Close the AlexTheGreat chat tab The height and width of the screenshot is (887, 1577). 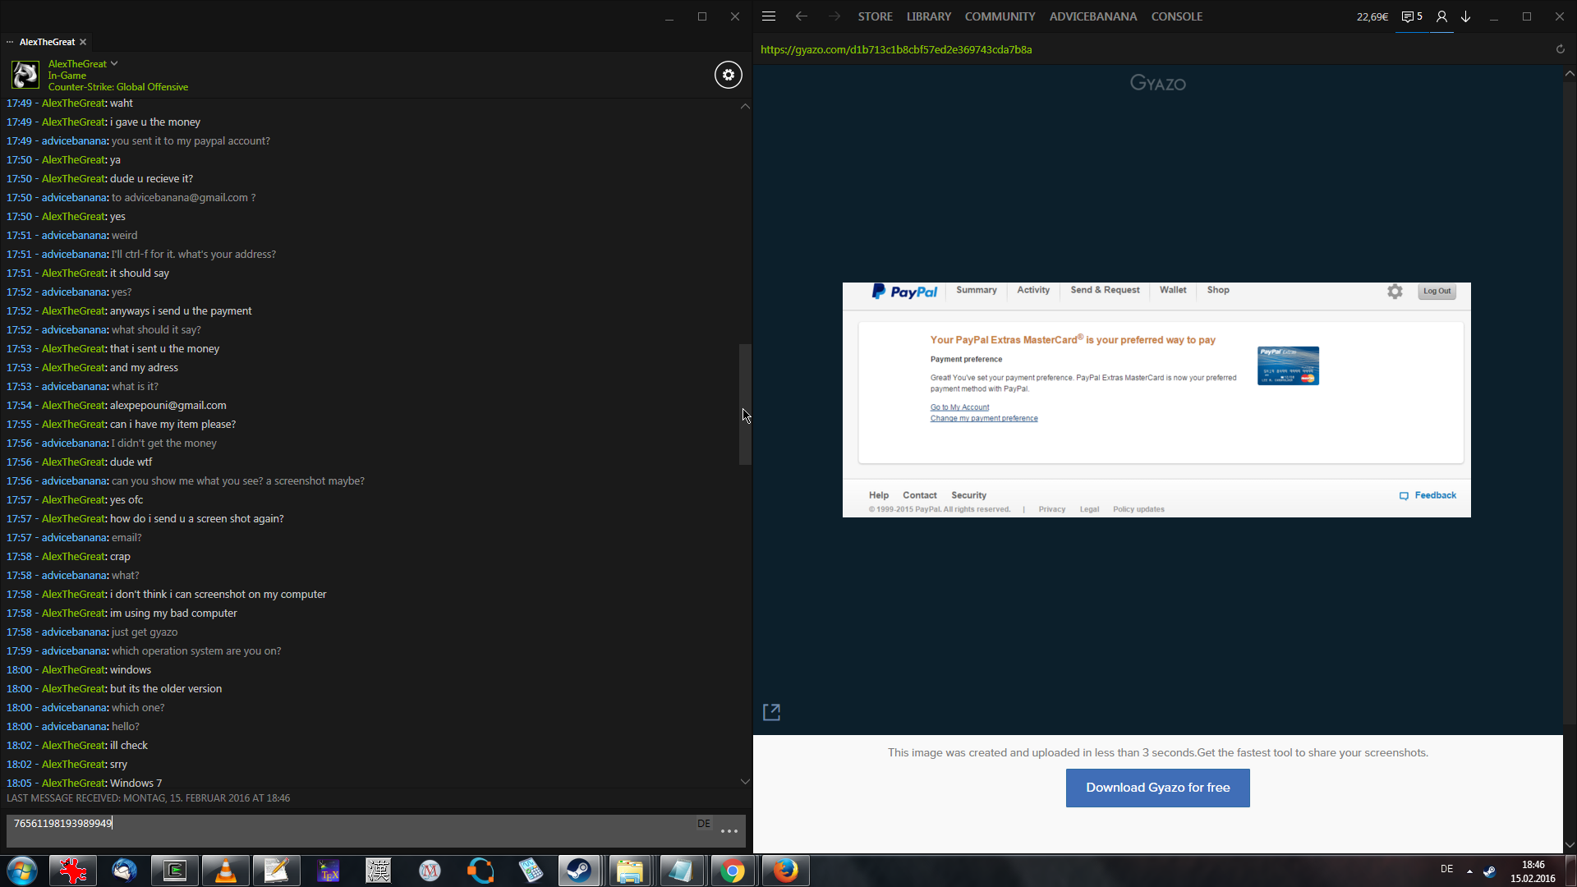[x=83, y=42]
